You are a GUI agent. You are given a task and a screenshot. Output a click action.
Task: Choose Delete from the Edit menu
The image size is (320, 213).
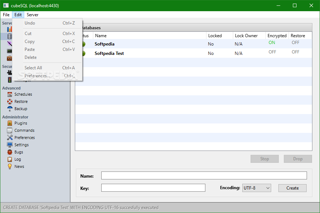(x=47, y=57)
